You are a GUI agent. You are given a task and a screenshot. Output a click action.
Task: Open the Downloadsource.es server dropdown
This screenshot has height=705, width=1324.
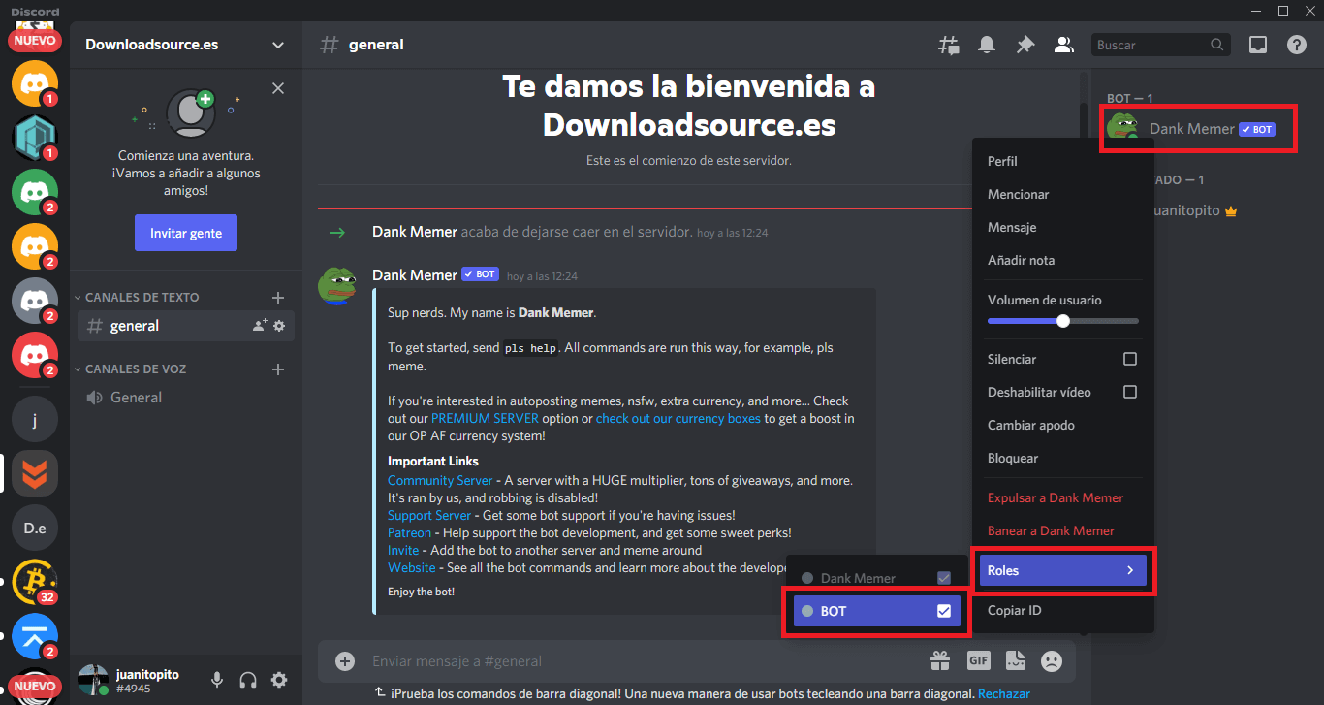point(278,45)
